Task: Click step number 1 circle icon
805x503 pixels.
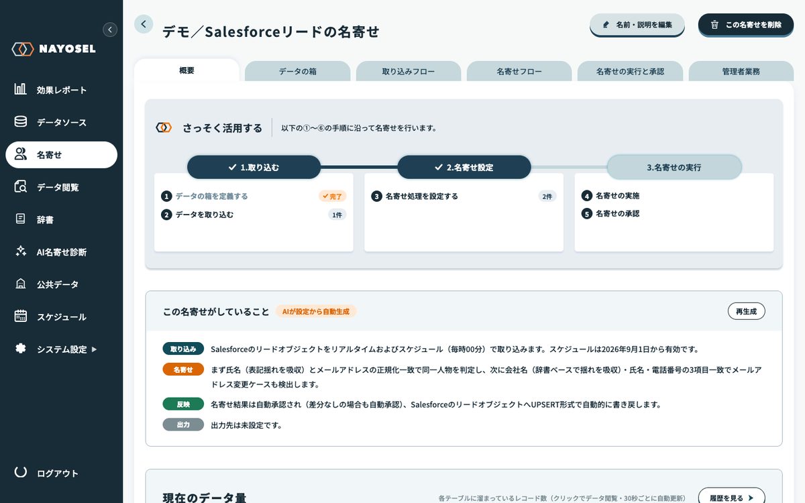Action: pos(166,197)
